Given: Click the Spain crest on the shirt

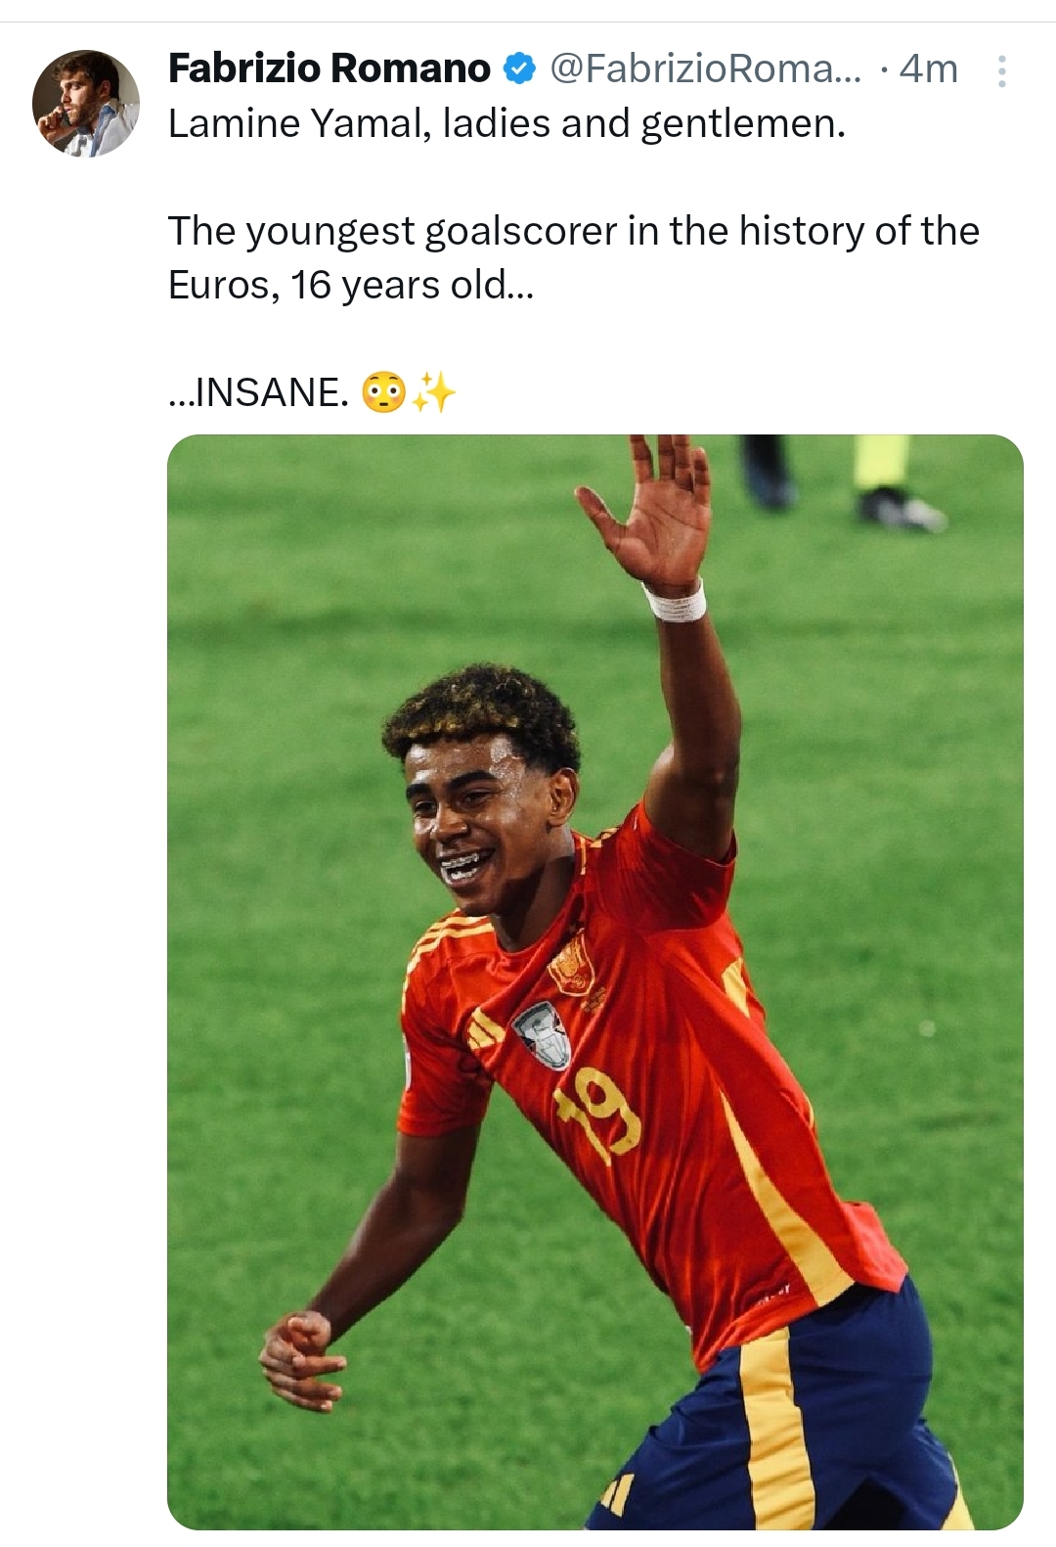Looking at the screenshot, I should pyautogui.click(x=571, y=963).
